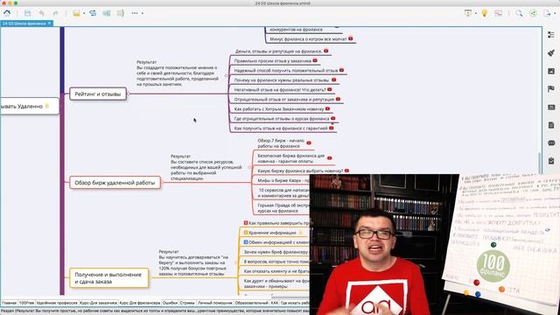Switch to the 'Курс-Для заказчика' sheet tab
This screenshot has height=315, width=560.
tap(98, 303)
